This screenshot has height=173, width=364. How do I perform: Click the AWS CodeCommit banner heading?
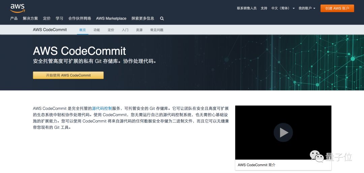tap(80, 51)
